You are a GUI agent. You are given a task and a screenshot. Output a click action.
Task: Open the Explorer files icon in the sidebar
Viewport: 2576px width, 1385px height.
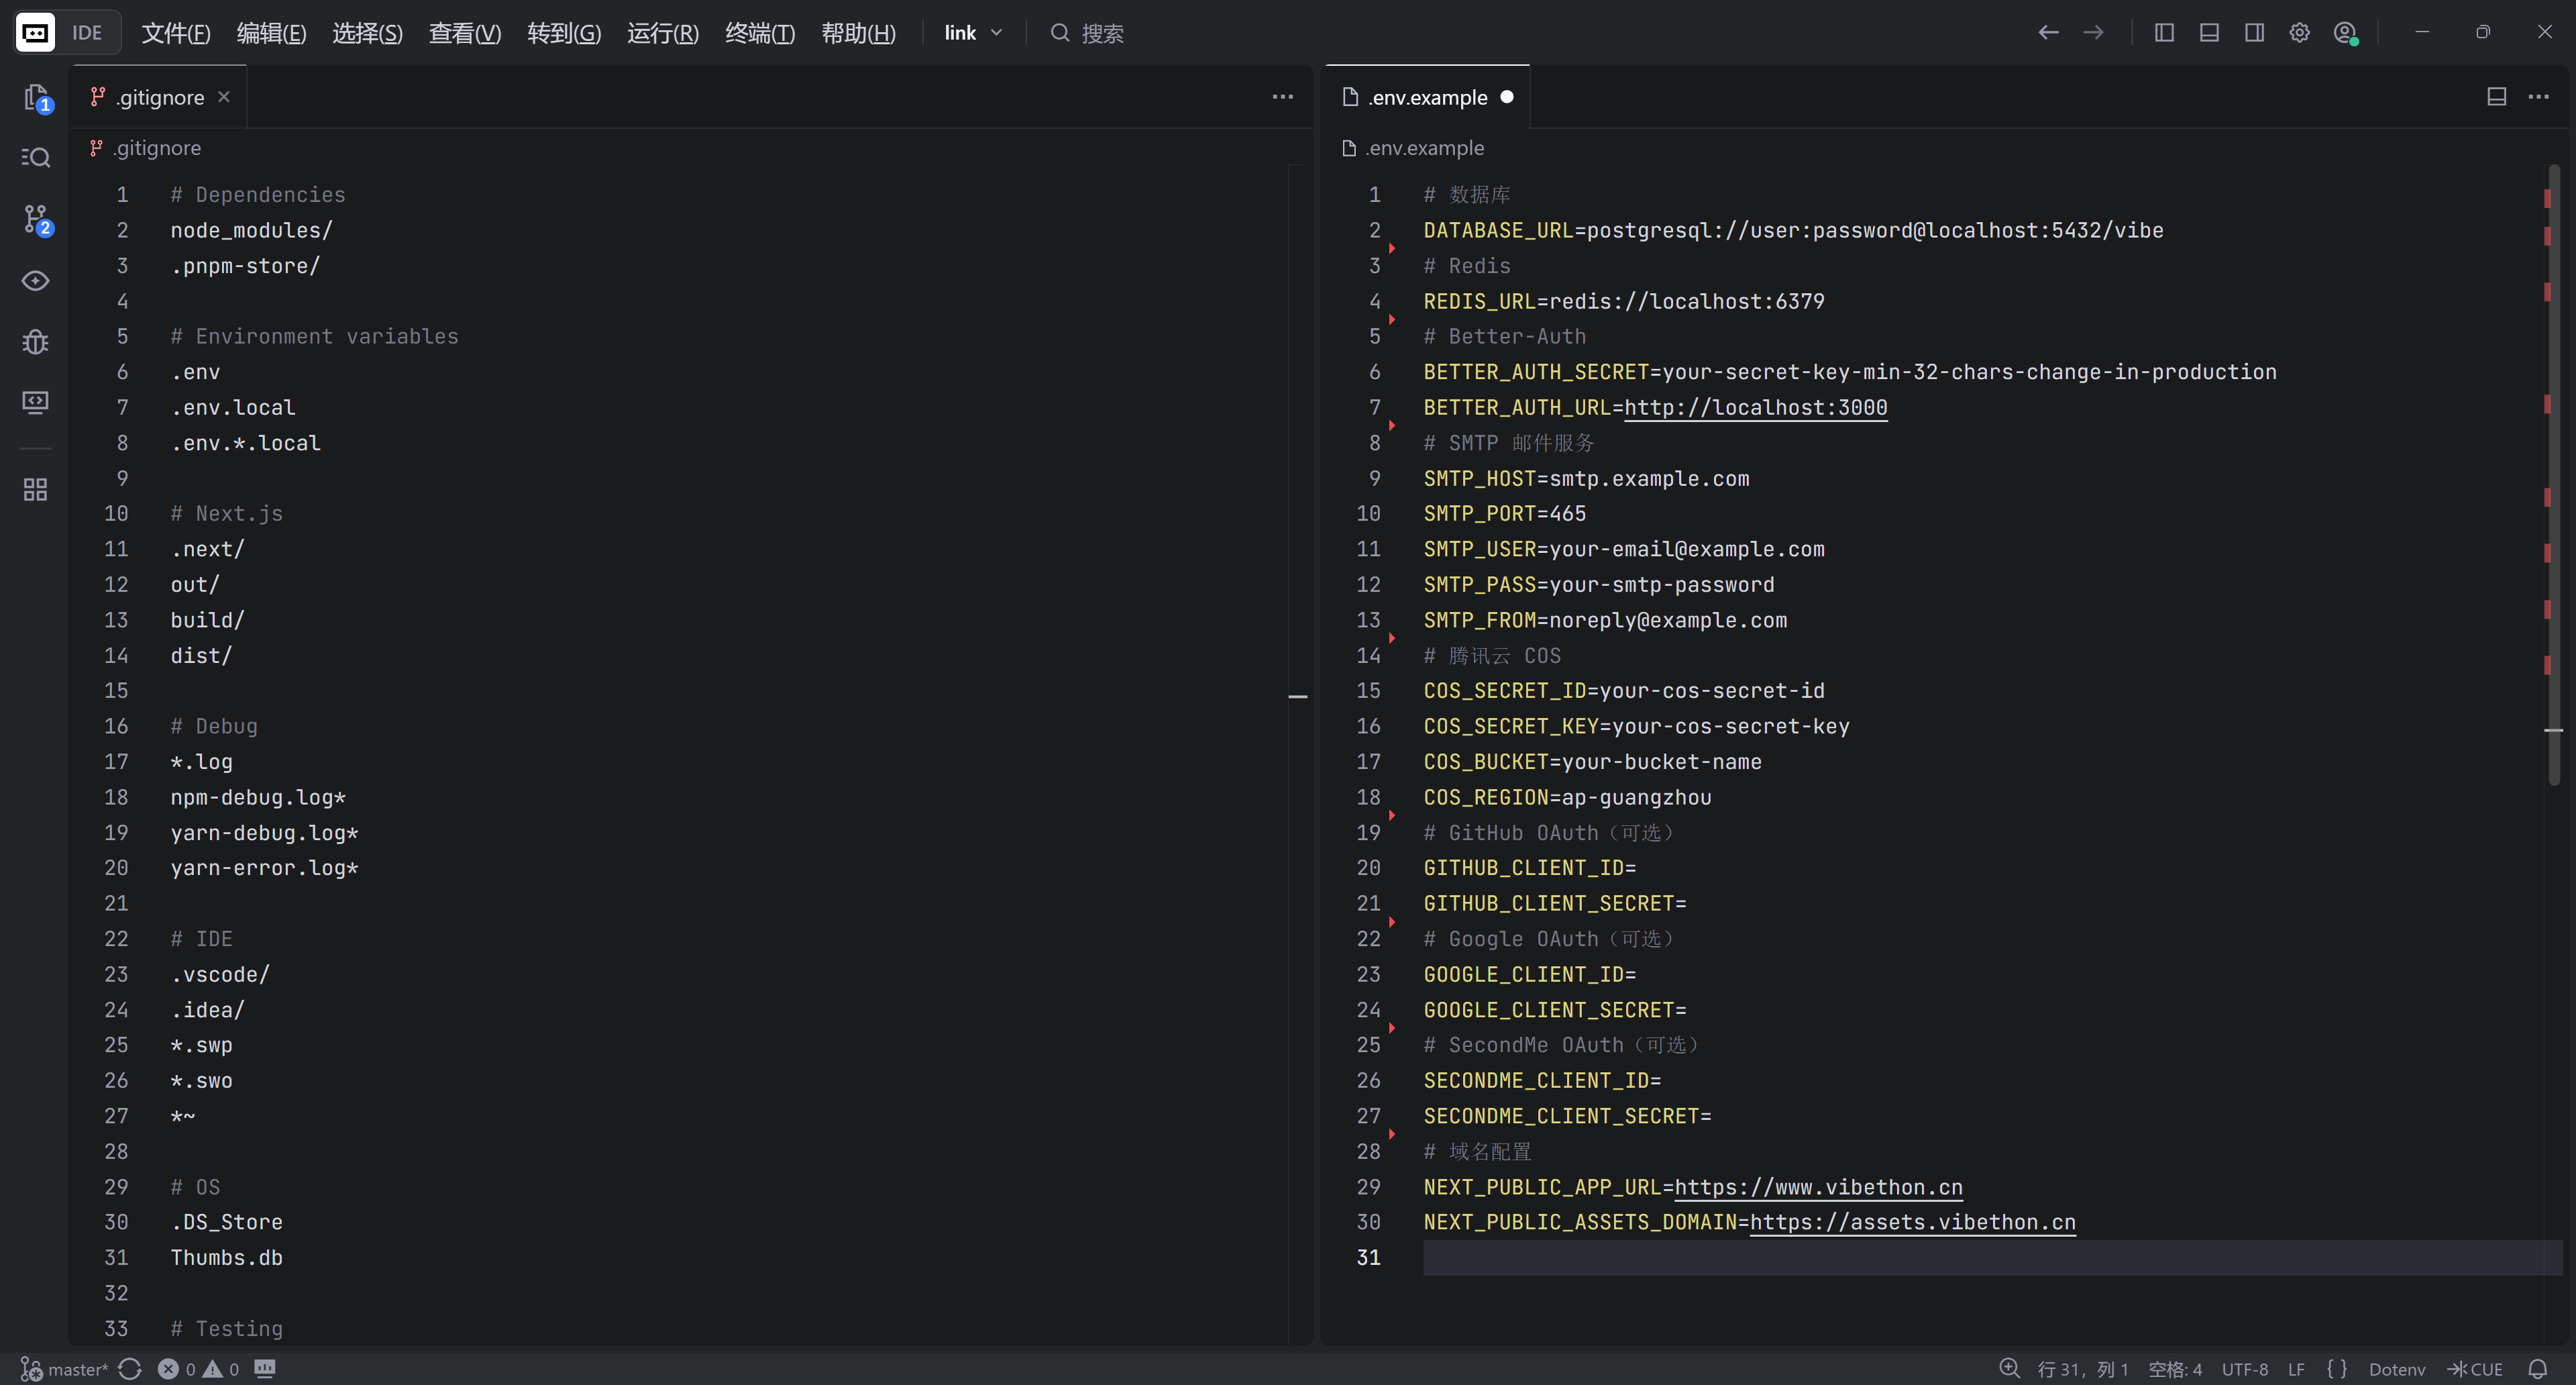point(36,97)
